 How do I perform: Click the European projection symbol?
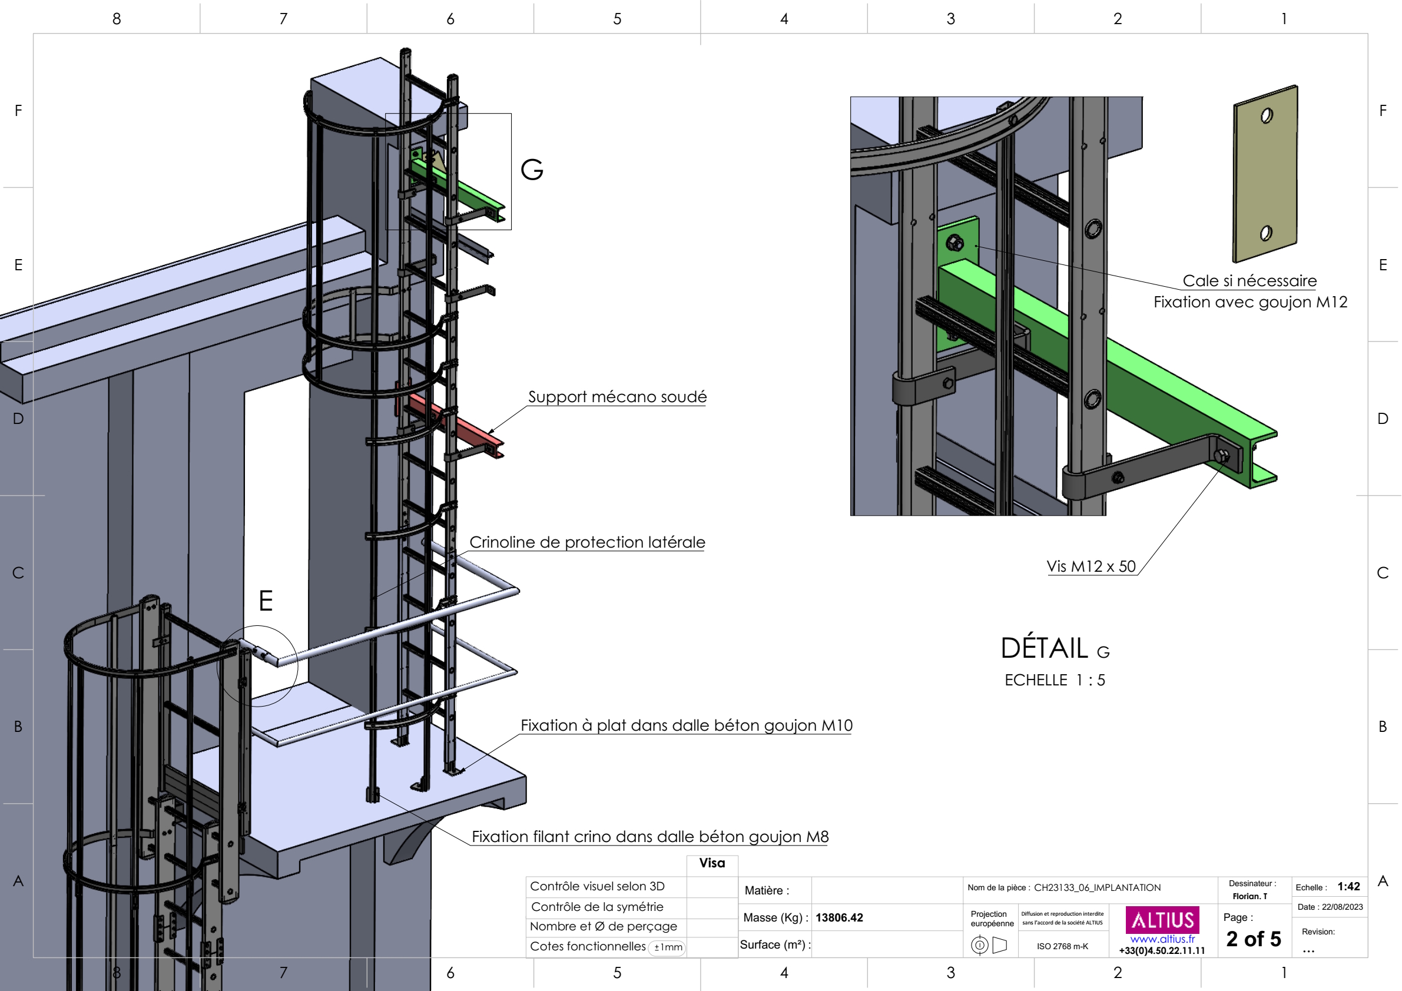989,945
